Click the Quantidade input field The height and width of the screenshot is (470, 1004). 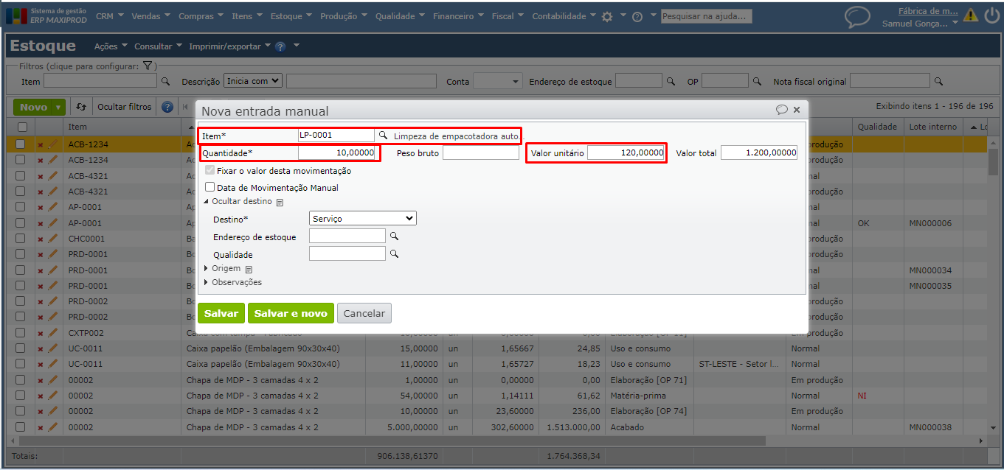[338, 152]
